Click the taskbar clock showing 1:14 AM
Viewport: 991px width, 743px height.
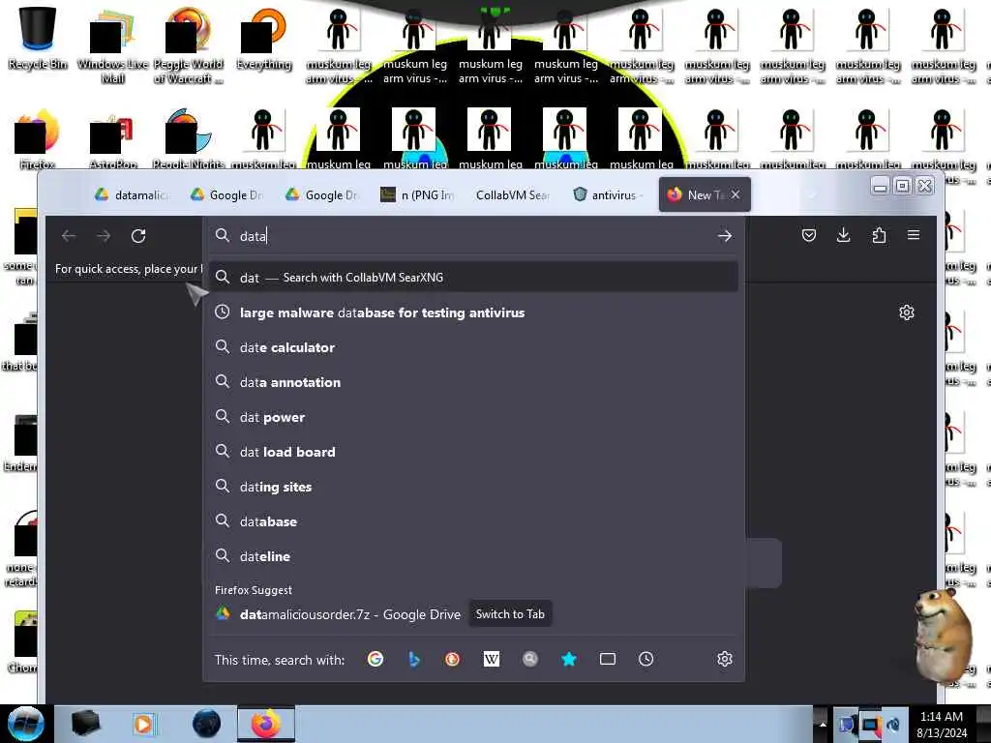coord(941,724)
